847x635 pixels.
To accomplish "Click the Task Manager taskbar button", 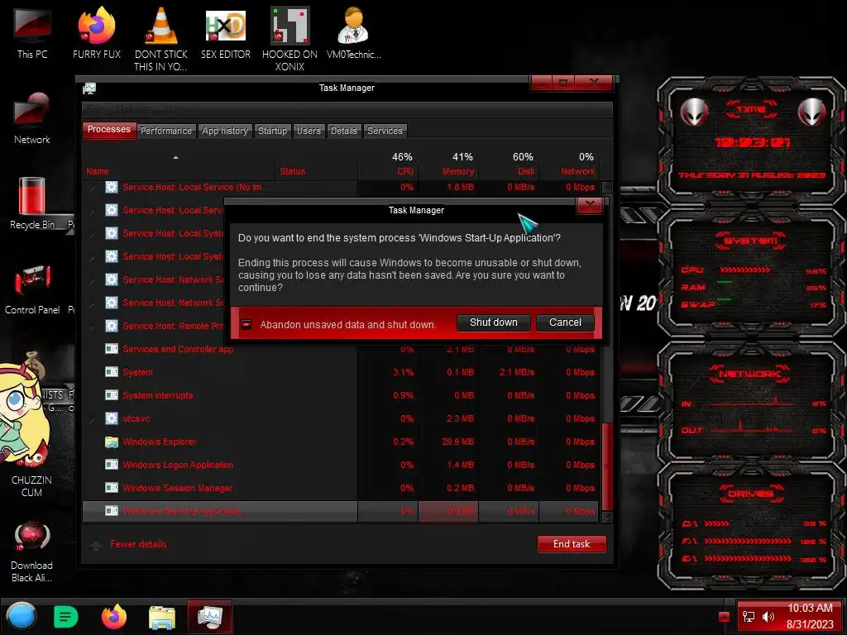I will click(x=209, y=617).
